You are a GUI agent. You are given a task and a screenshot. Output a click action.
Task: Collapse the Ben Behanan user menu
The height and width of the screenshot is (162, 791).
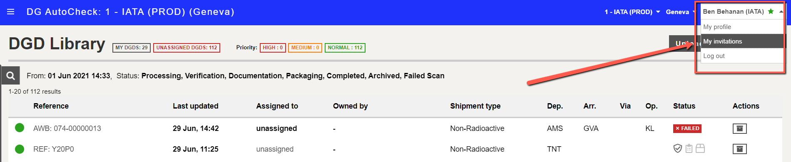[742, 12]
